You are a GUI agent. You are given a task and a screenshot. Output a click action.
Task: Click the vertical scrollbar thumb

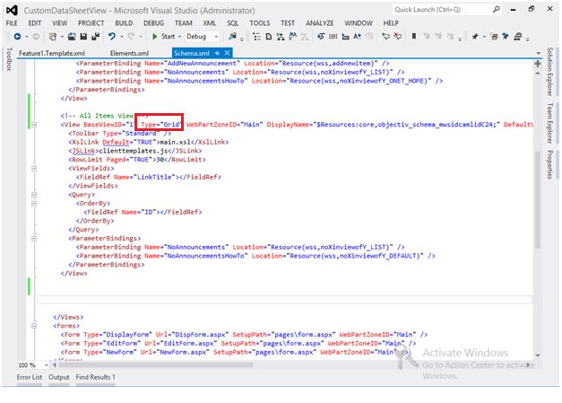537,199
